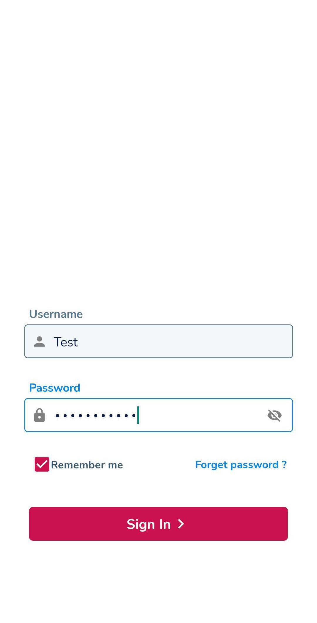Viewport: 317px width, 623px height.
Task: Select the "Sign In" text on crimson button
Action: point(149,524)
